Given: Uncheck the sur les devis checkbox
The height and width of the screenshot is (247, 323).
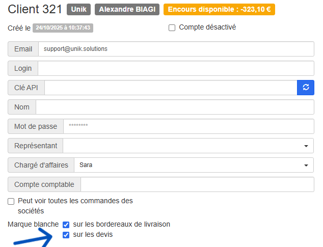Looking at the screenshot, I should [x=66, y=235].
